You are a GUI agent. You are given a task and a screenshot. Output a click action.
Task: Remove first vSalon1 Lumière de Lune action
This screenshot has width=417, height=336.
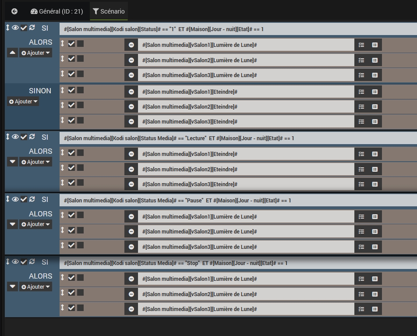point(131,45)
